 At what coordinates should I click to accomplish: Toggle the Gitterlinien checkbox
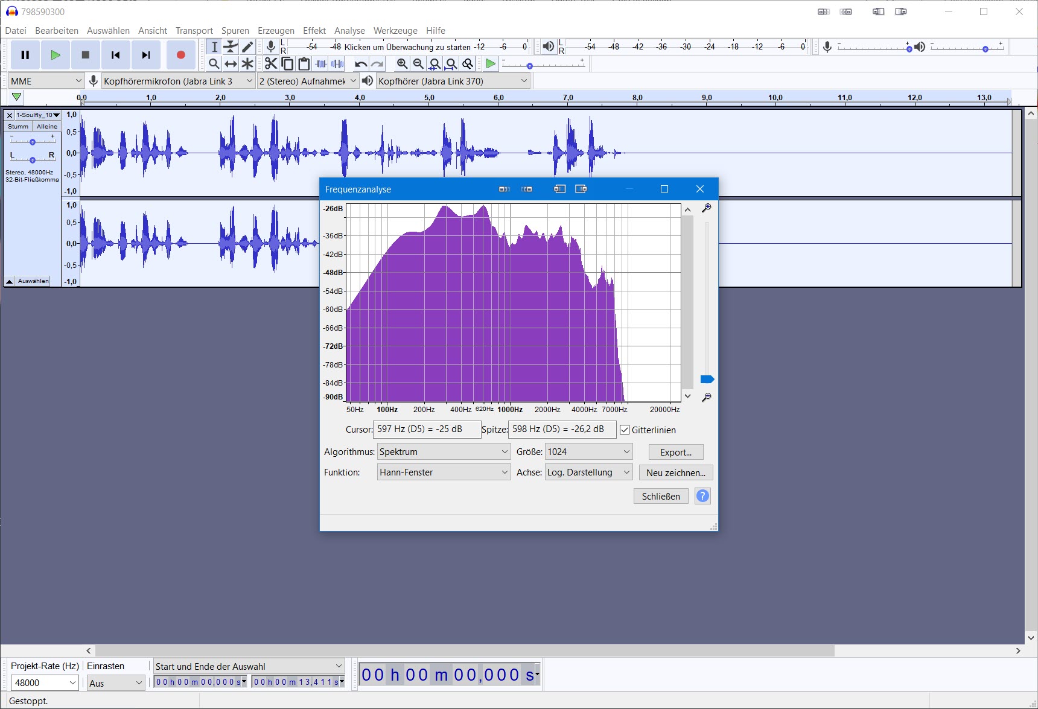625,430
